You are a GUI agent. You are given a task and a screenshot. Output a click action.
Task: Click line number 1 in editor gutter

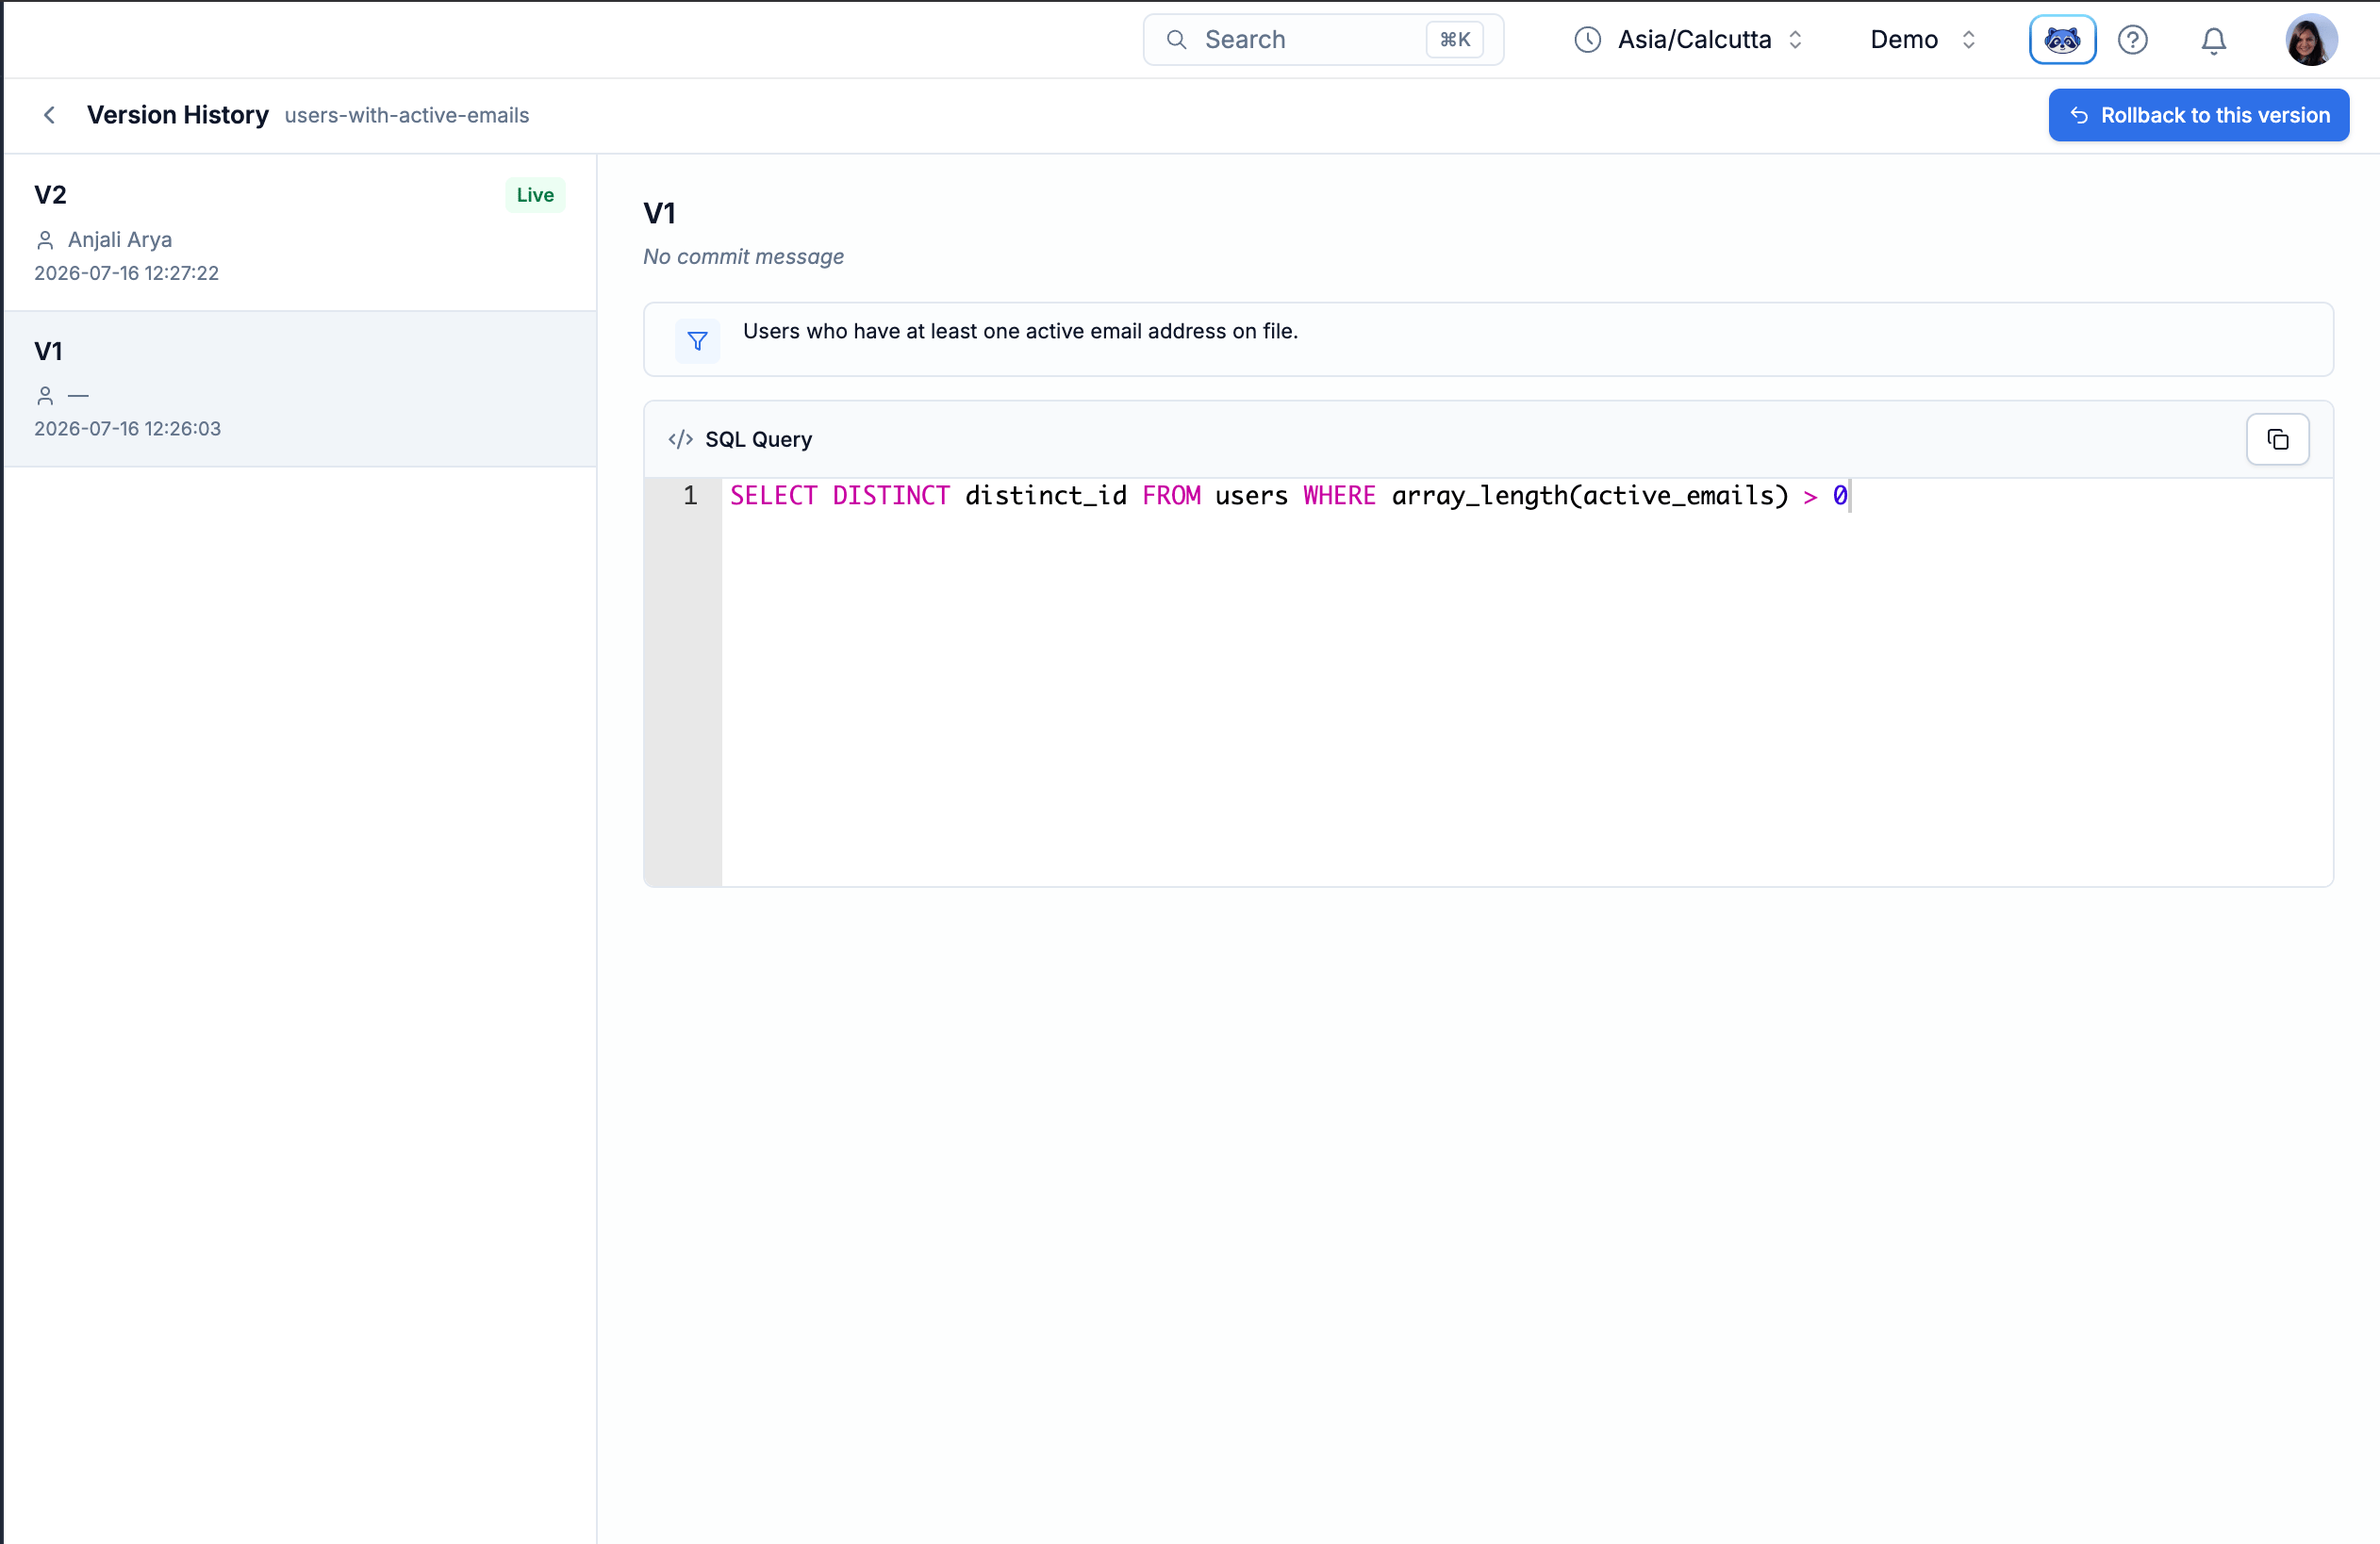click(690, 496)
